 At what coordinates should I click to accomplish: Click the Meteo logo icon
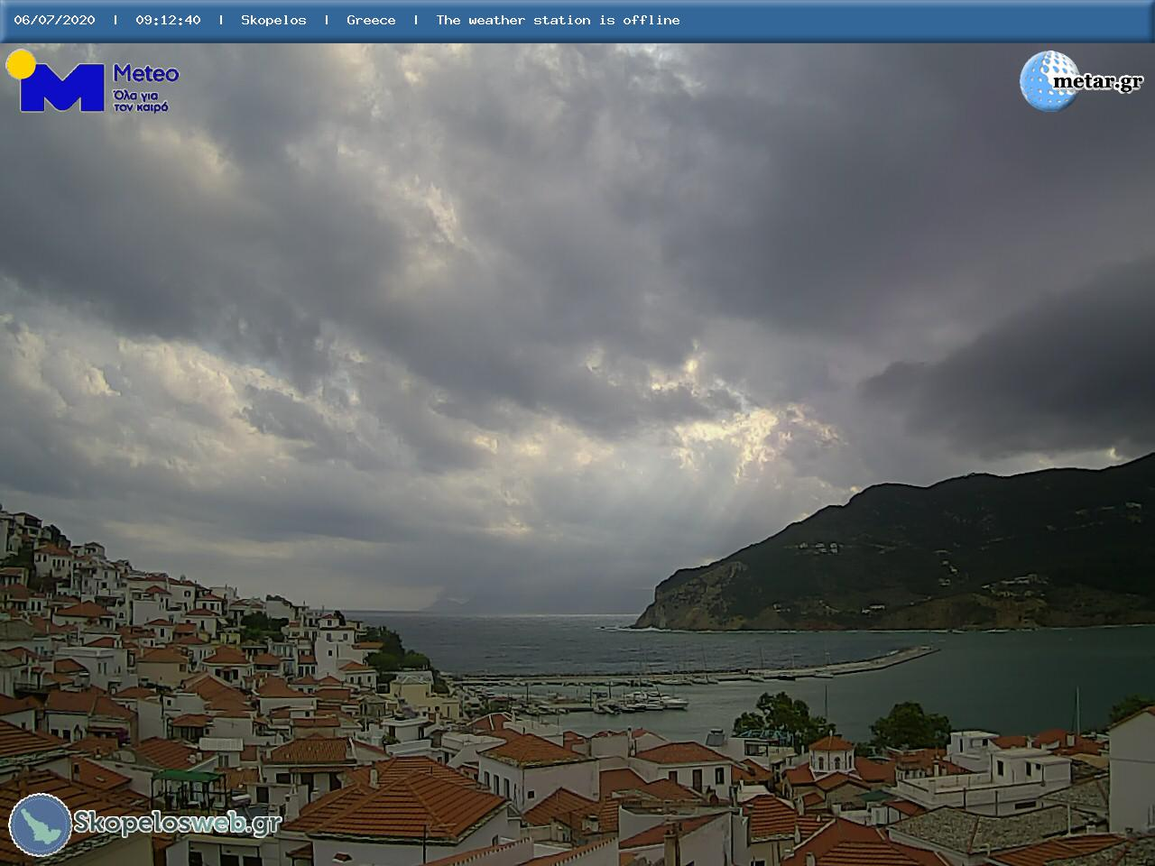pos(56,81)
